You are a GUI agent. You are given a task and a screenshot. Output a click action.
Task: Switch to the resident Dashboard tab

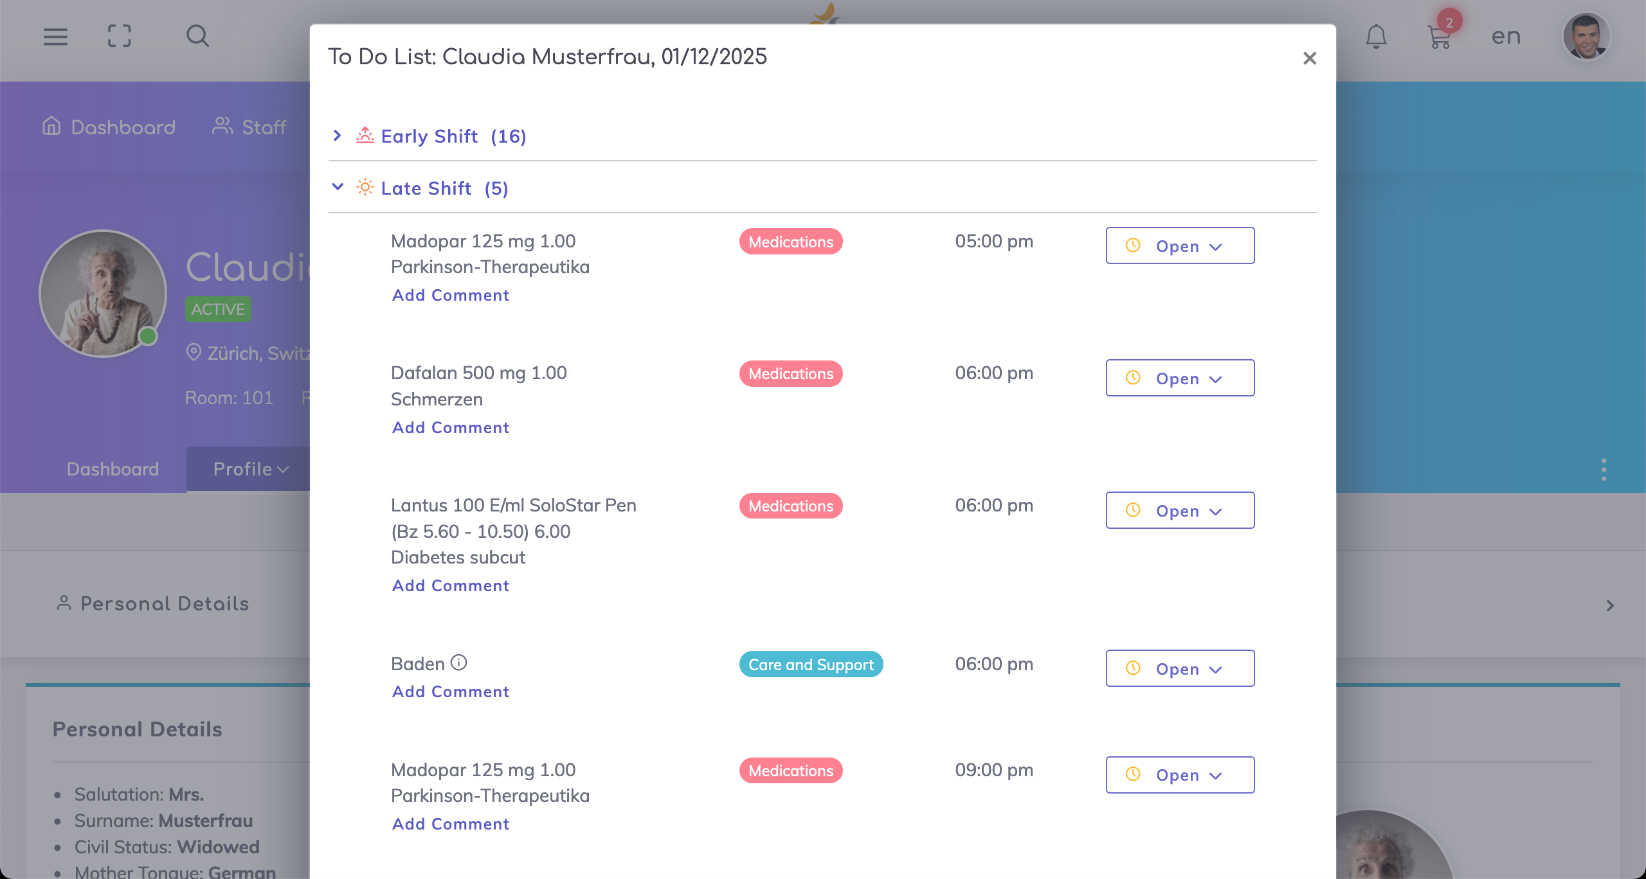113,470
